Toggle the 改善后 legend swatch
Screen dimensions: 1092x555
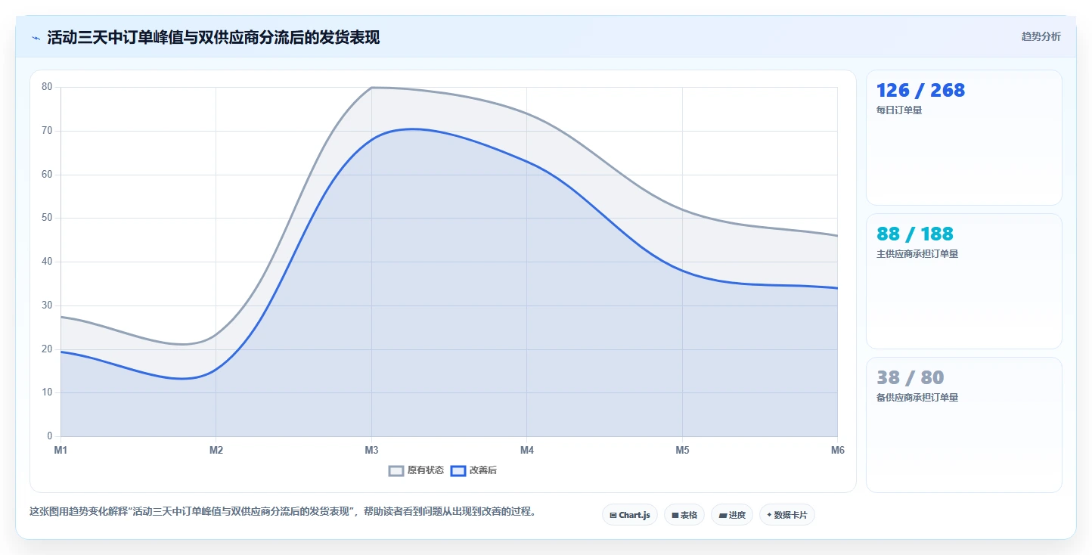pos(458,470)
